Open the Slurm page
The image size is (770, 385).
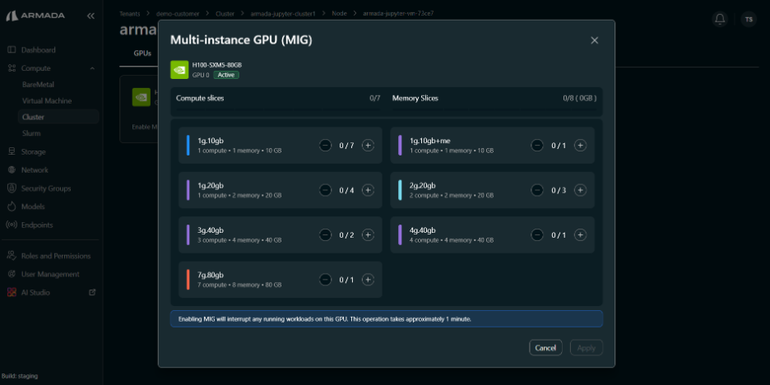tap(31, 133)
